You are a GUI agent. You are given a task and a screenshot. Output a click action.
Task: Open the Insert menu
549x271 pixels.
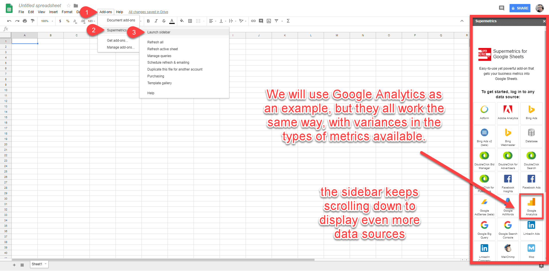[x=53, y=12]
